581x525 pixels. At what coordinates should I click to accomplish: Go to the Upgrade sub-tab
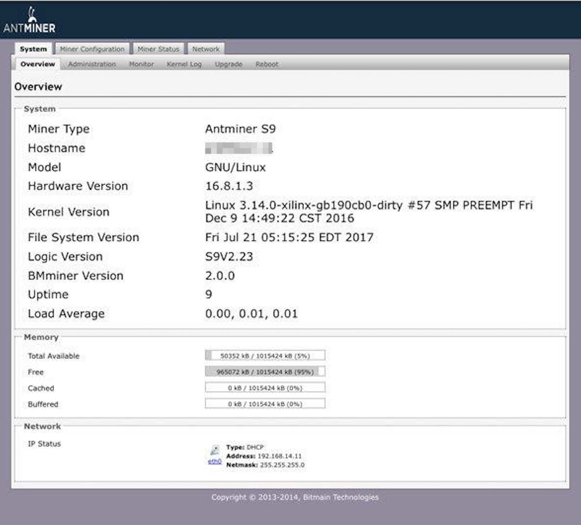tap(228, 64)
